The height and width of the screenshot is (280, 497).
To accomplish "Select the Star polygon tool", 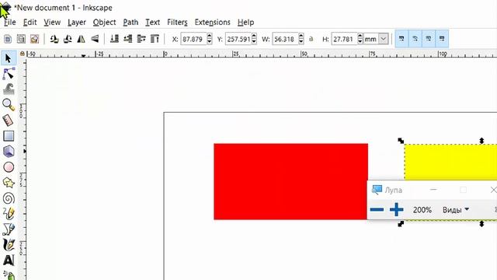I will coord(9,183).
